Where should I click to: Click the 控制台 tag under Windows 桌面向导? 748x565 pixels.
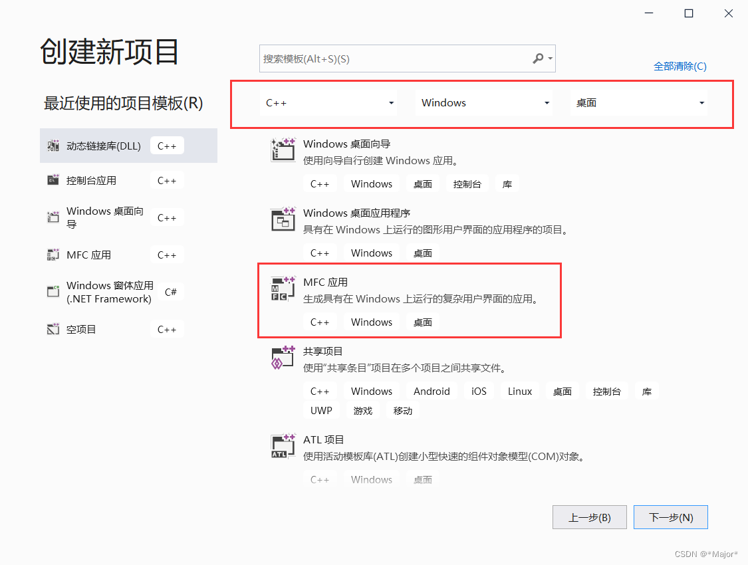[467, 184]
